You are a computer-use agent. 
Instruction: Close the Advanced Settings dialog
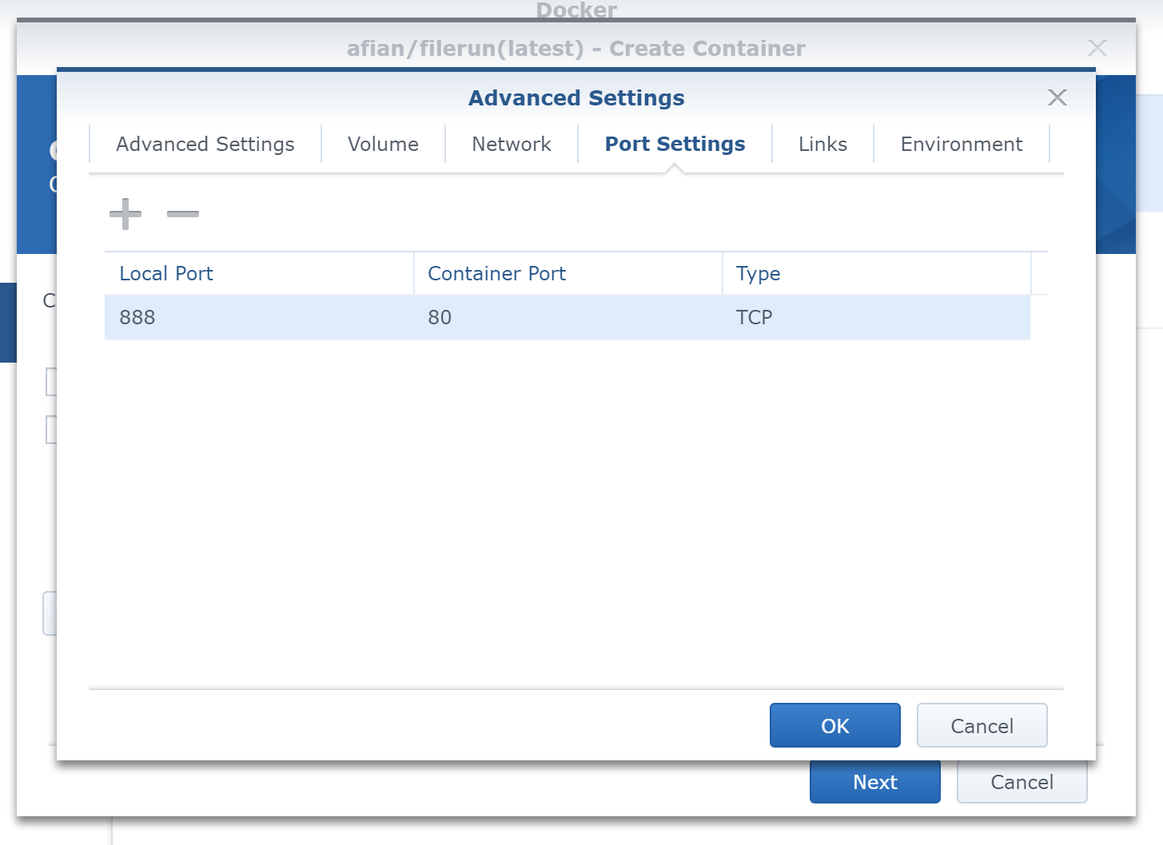1057,97
